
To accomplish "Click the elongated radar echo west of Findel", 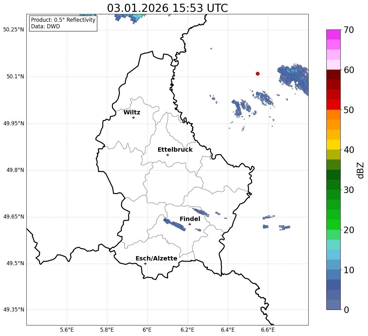I will 174,224.
